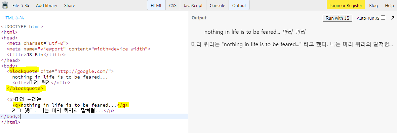Open the Help link
Screen dimensions: 397x133
tap(389, 5)
